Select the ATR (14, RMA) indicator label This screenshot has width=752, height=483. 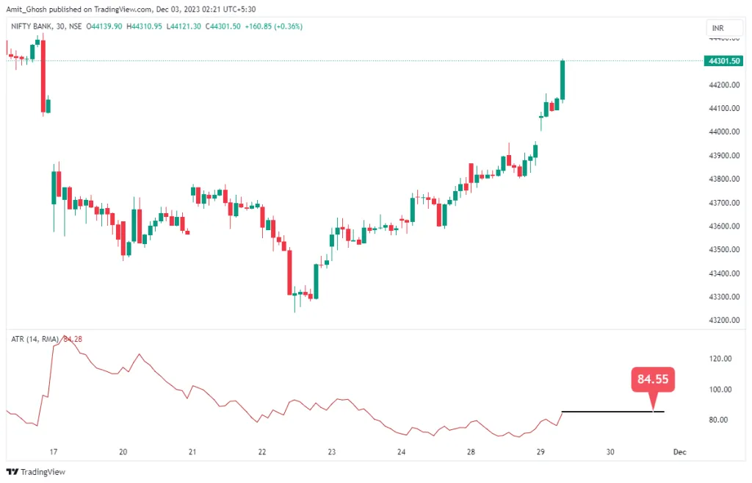[34, 339]
